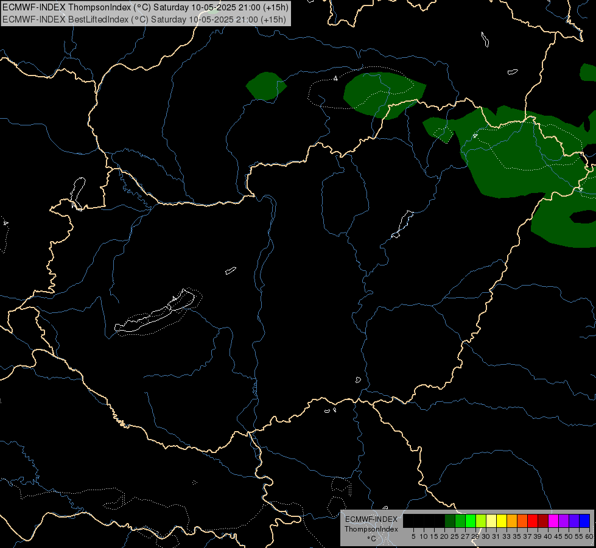
Task: Select the blue 55–60 legend swatch
Action: point(584,521)
